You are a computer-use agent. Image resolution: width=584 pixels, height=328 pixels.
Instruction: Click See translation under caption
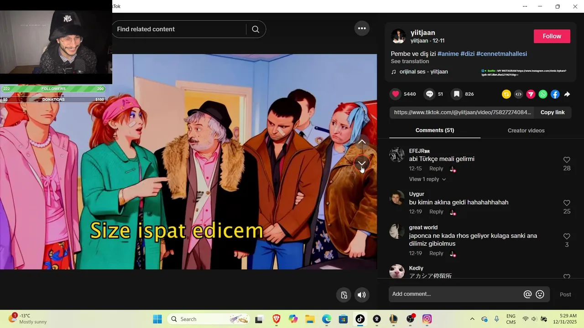point(410,61)
